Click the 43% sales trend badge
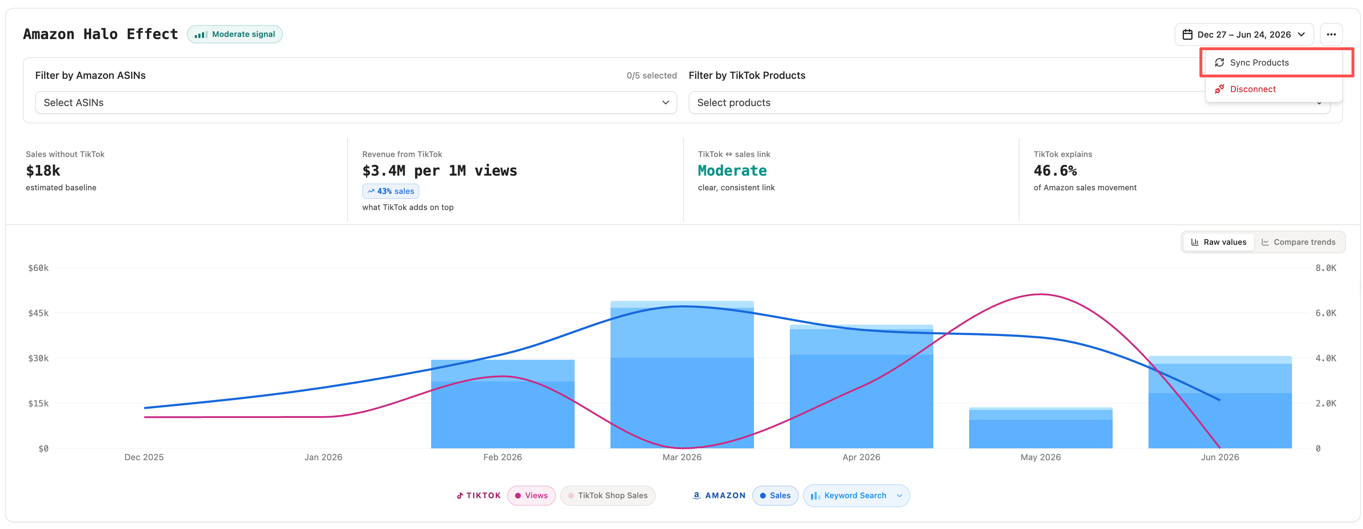 click(391, 191)
